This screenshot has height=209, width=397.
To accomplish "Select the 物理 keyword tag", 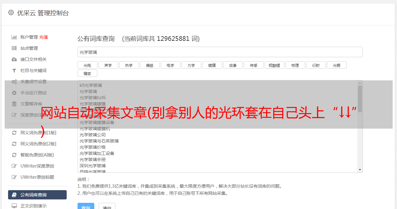I will pyautogui.click(x=295, y=65).
